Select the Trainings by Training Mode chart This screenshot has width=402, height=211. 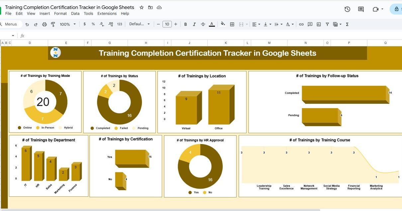click(x=45, y=102)
